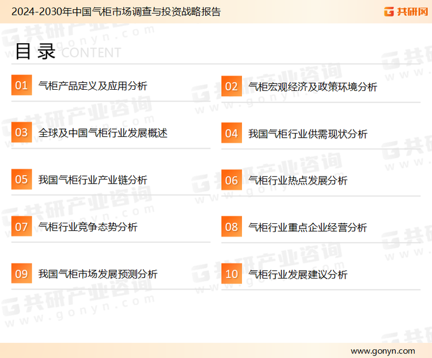Open chapter 气柜产品定义及应用分析
The height and width of the screenshot is (358, 432).
click(92, 86)
